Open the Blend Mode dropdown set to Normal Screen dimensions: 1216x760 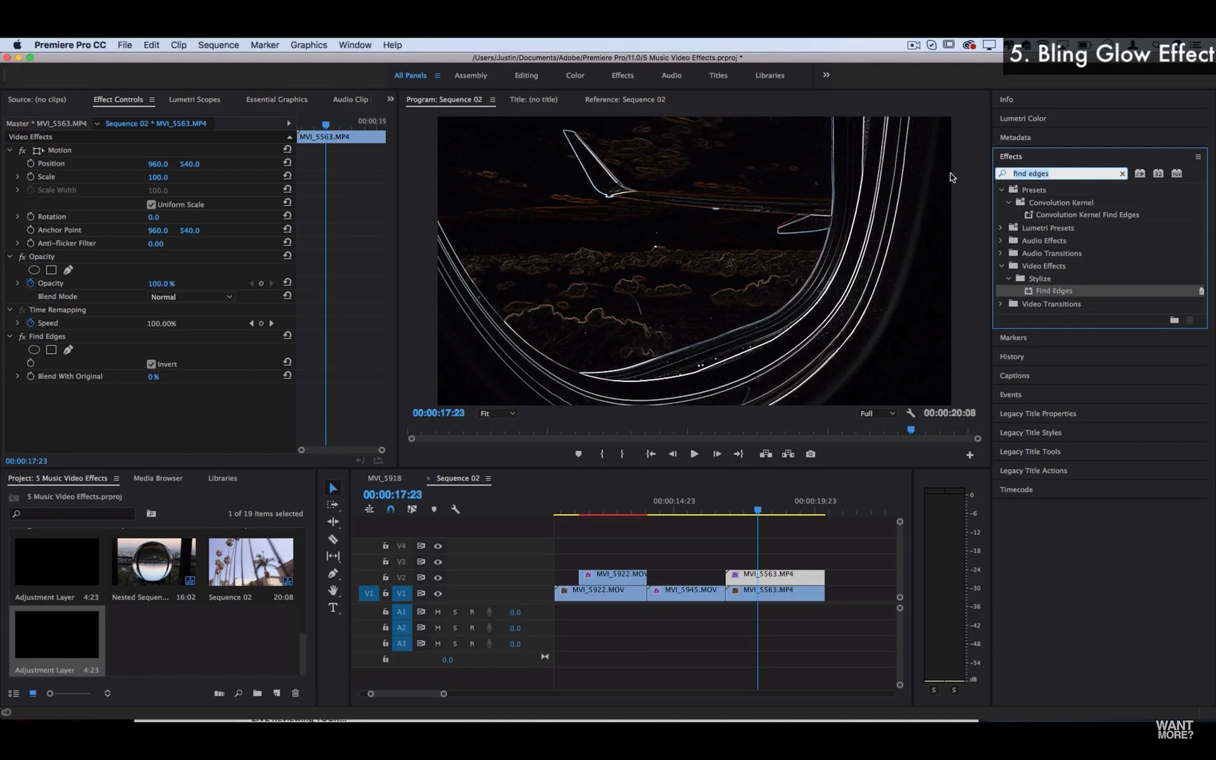(x=190, y=296)
